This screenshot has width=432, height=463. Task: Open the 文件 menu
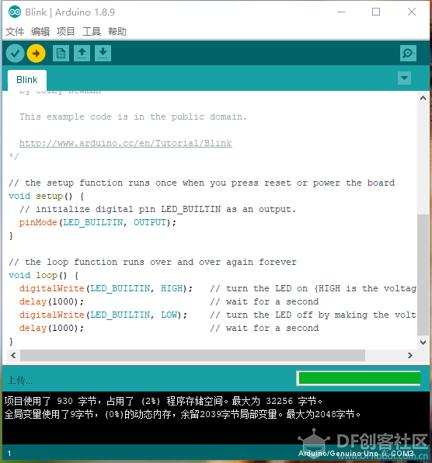click(15, 31)
